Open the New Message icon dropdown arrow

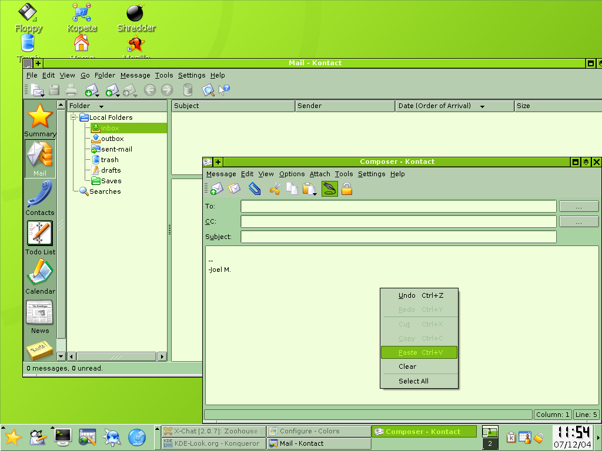coord(42,95)
